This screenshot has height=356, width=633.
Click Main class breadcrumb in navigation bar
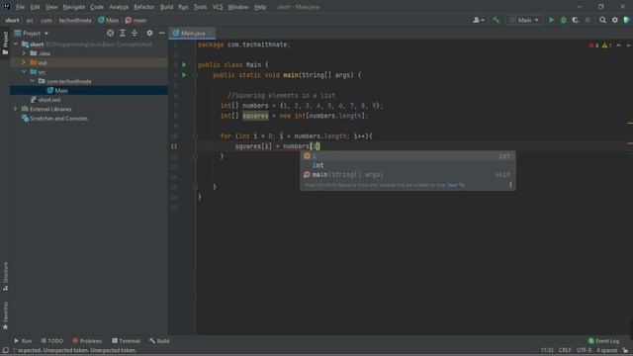point(108,20)
